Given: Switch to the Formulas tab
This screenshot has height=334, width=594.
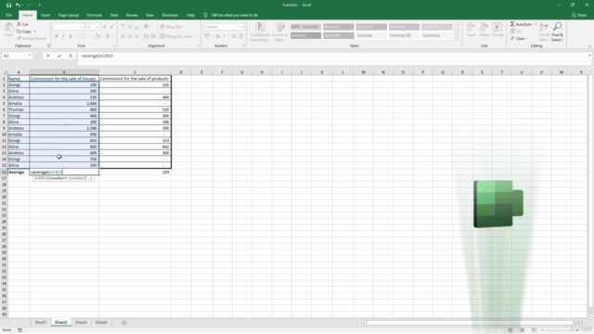Looking at the screenshot, I should click(x=95, y=15).
